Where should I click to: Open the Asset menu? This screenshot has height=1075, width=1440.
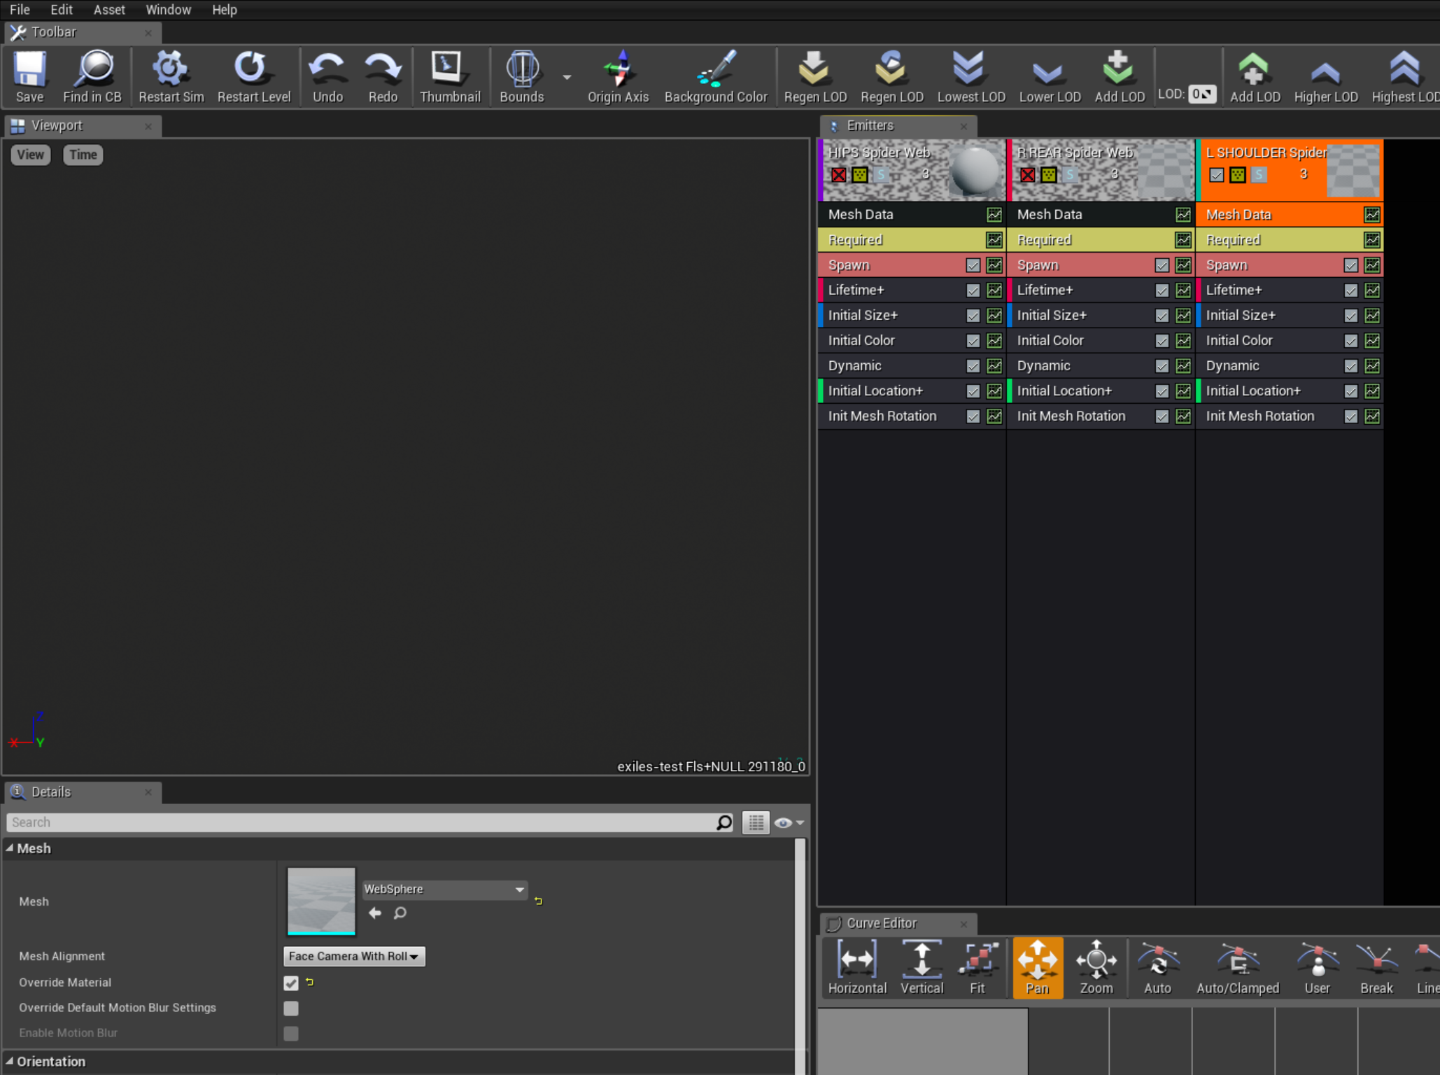point(109,10)
